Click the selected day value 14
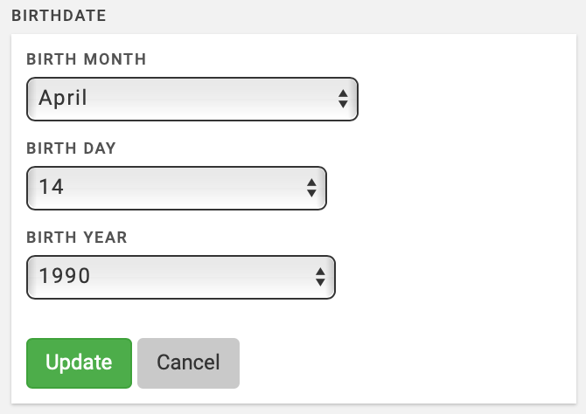The height and width of the screenshot is (414, 586). click(52, 188)
